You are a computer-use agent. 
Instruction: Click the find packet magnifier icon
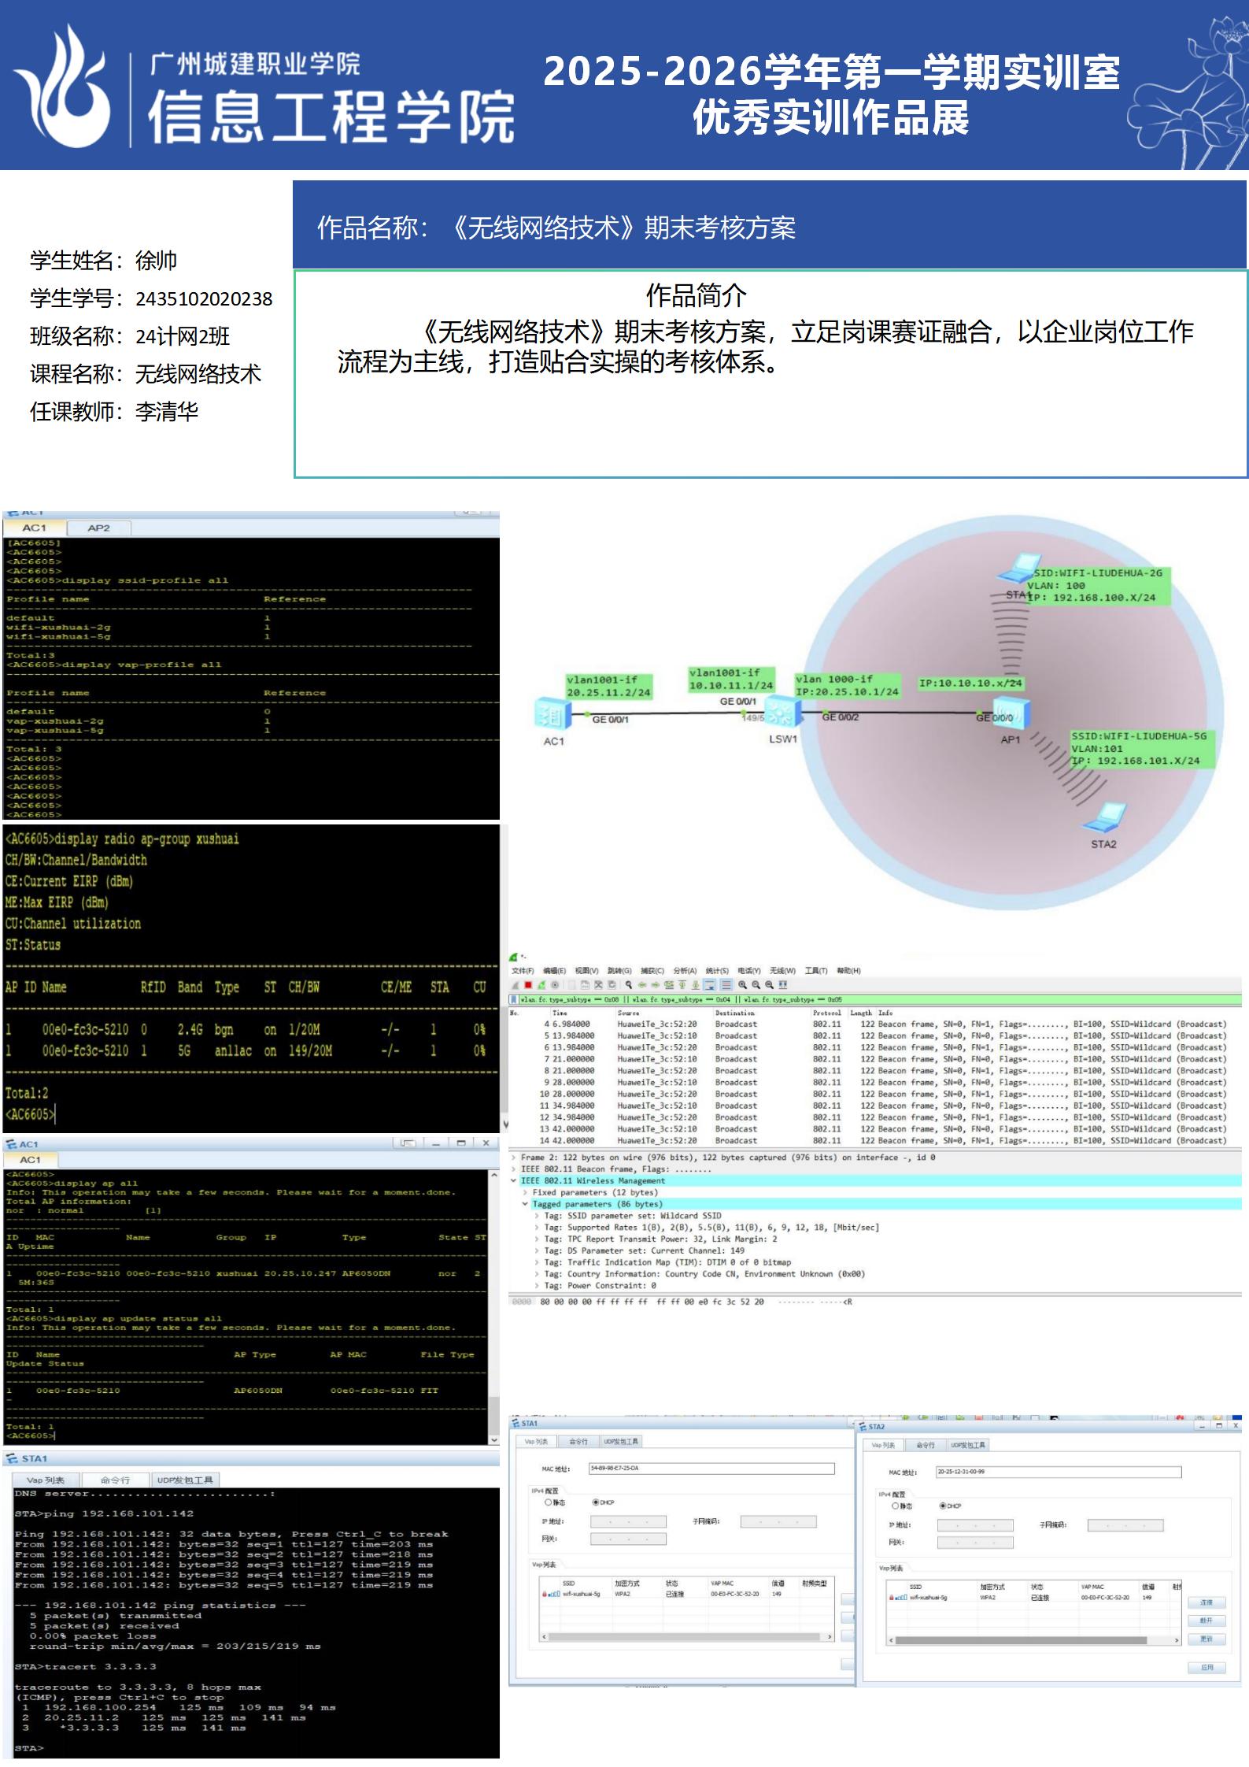pos(629,985)
